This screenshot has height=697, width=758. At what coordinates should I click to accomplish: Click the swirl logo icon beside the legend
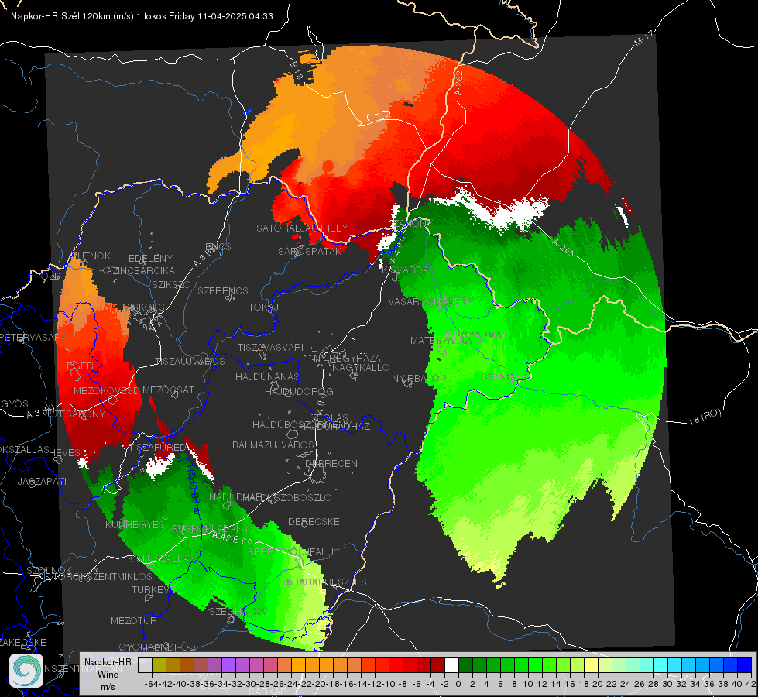pos(26,671)
